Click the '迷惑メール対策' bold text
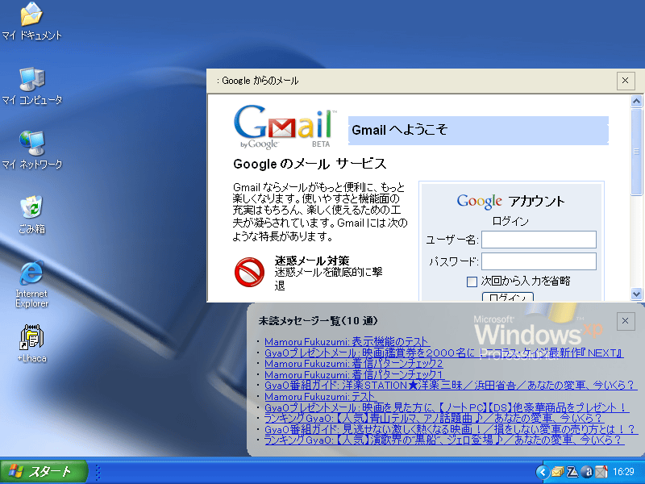645x484 pixels. point(312,261)
